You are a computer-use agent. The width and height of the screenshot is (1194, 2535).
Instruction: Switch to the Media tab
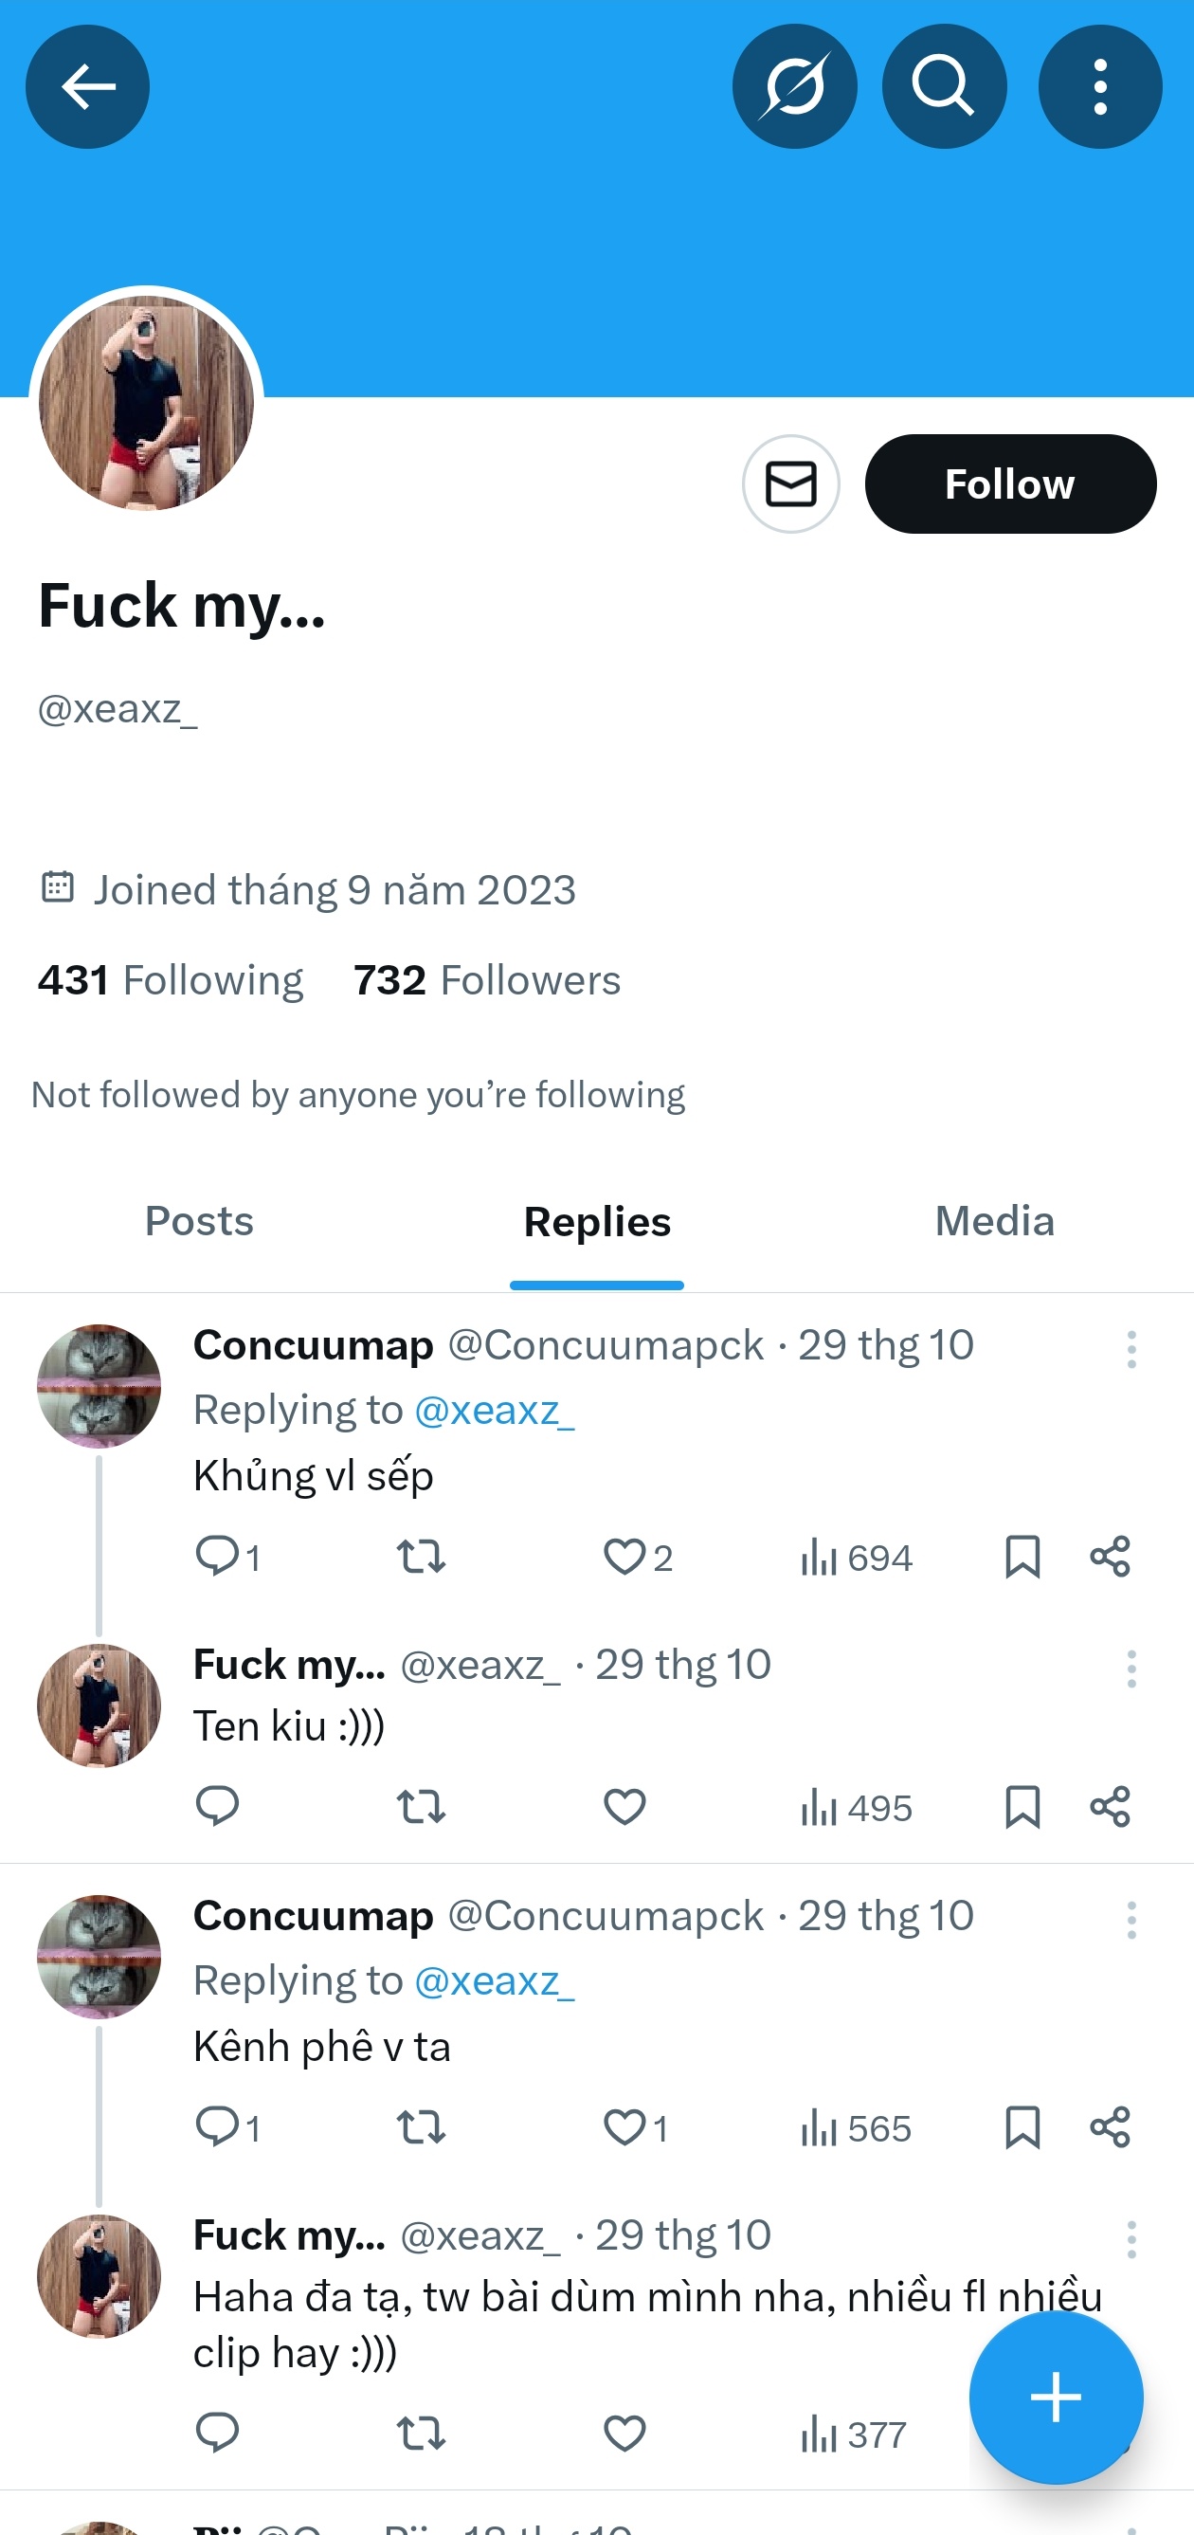[x=993, y=1220]
